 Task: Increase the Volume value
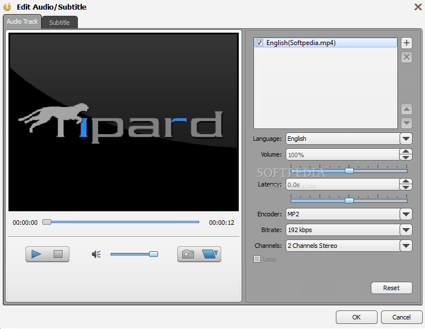[406, 152]
